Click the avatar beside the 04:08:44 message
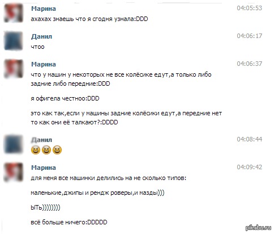The width and height of the screenshot is (274, 234). 14,144
